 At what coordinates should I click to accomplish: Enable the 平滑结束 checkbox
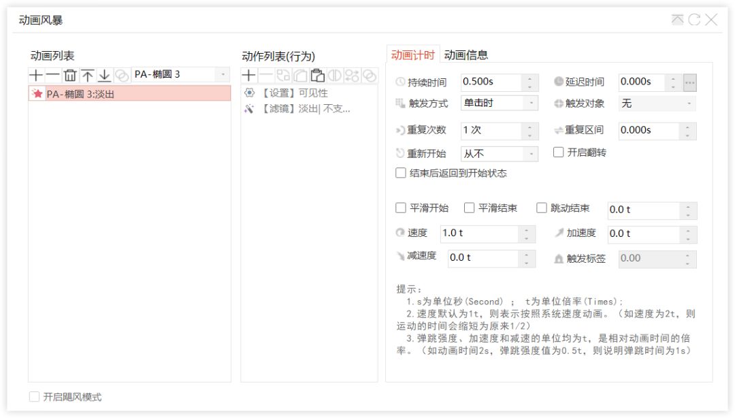(x=470, y=208)
